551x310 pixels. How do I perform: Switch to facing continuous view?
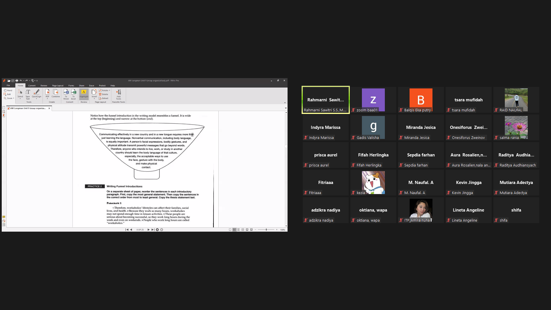point(243,230)
